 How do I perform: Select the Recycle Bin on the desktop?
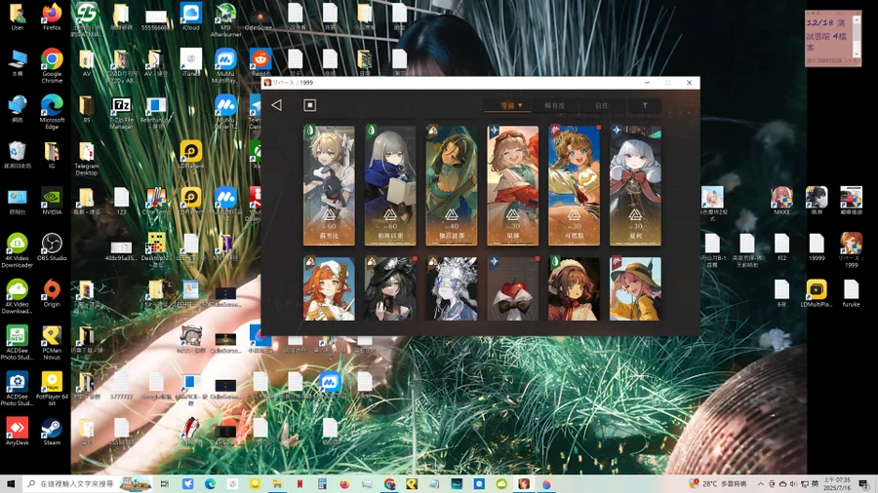click(18, 155)
